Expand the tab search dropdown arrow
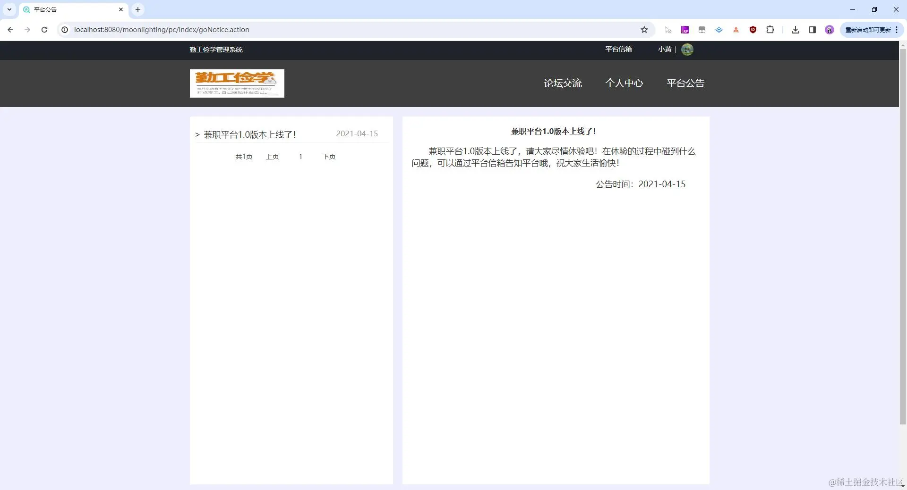907x490 pixels. click(9, 9)
